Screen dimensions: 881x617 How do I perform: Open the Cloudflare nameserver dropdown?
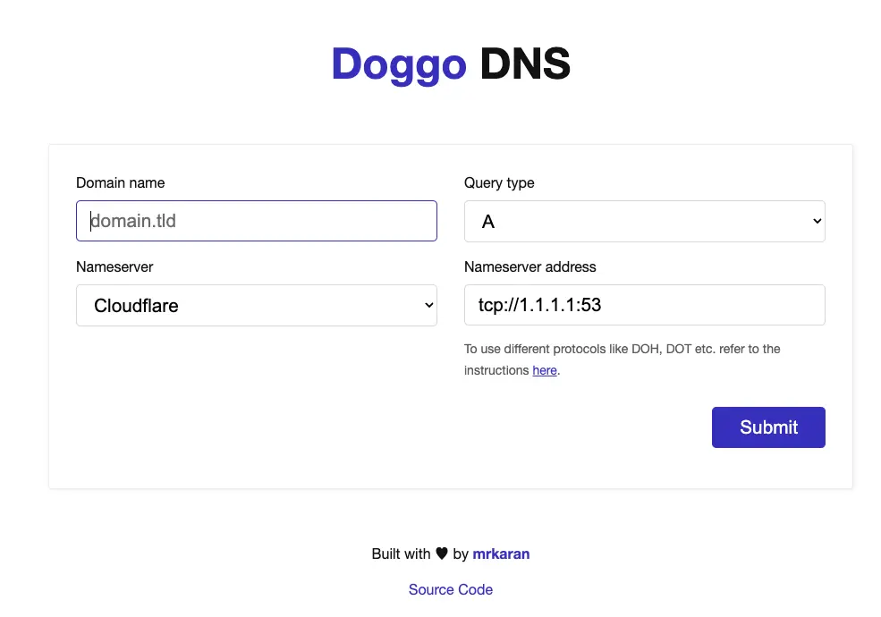pos(256,305)
